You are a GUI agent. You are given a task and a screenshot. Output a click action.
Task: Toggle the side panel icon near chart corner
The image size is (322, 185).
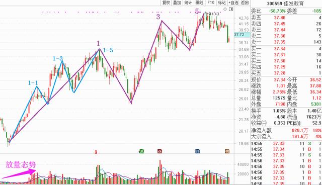click(231, 9)
